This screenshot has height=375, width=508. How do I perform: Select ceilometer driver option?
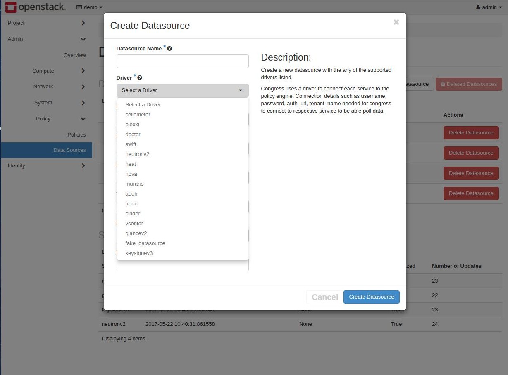tap(182, 115)
